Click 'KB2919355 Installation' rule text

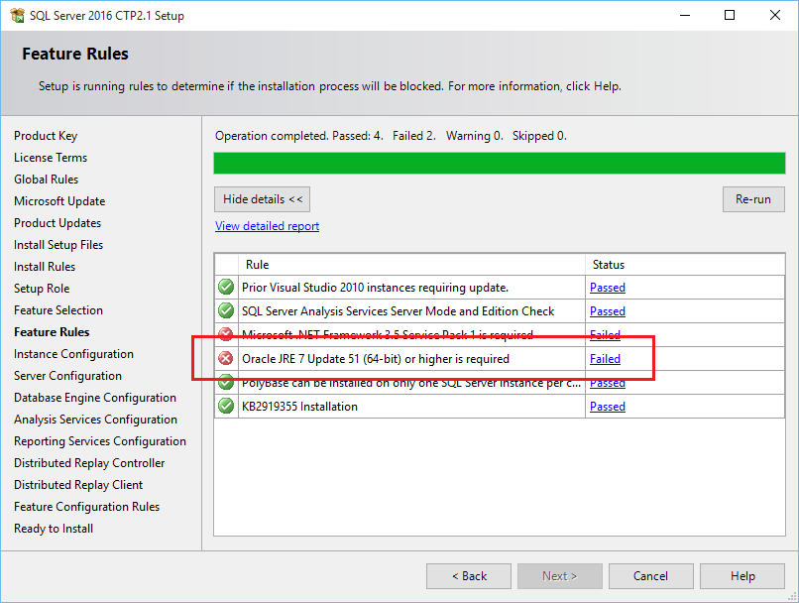coord(299,407)
